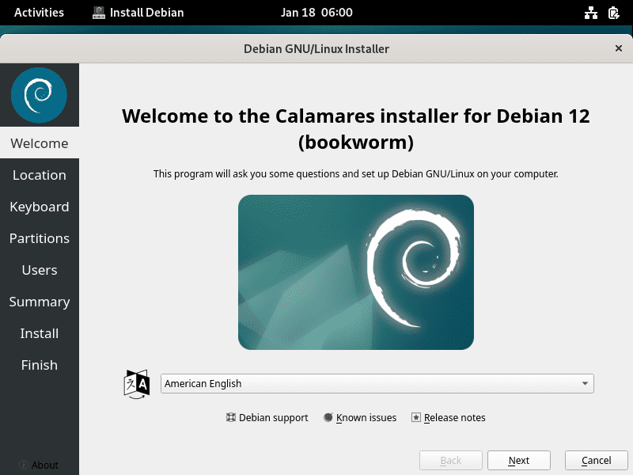Screen dimensions: 633x475
Task: Select the Welcome step in sidebar
Action: pyautogui.click(x=40, y=143)
